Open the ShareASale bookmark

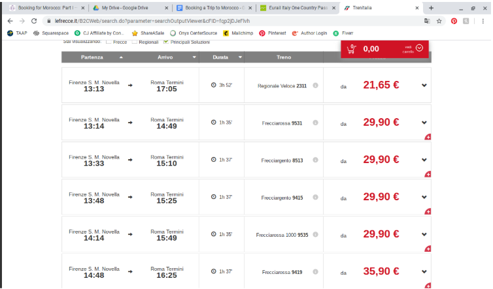pyautogui.click(x=148, y=33)
